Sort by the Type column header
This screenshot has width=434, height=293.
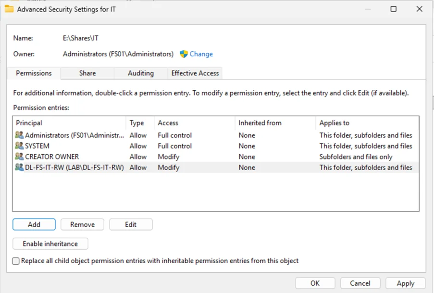click(x=140, y=123)
